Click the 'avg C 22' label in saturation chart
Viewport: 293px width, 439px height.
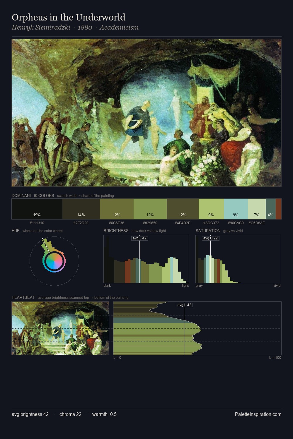[210, 238]
